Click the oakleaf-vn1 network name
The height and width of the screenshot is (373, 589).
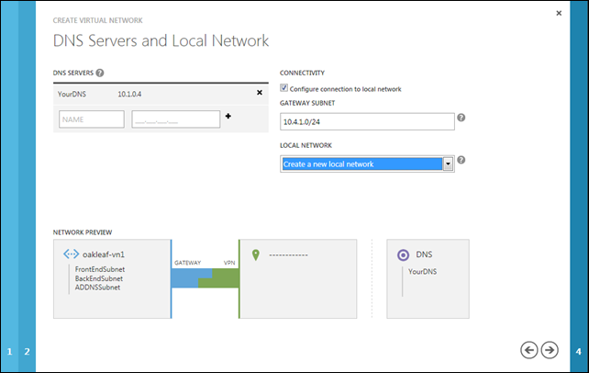104,254
